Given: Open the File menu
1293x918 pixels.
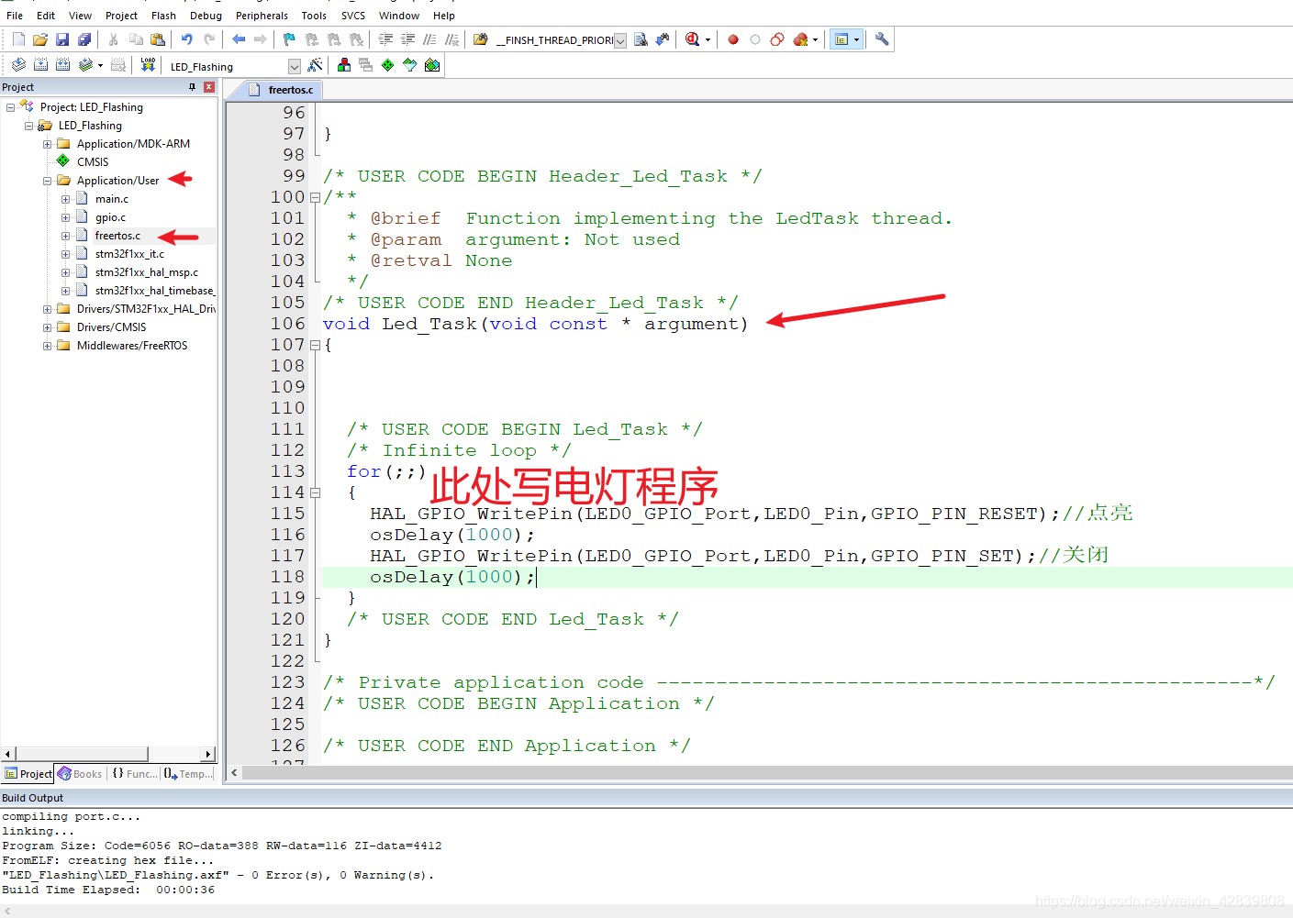Looking at the screenshot, I should [x=15, y=16].
